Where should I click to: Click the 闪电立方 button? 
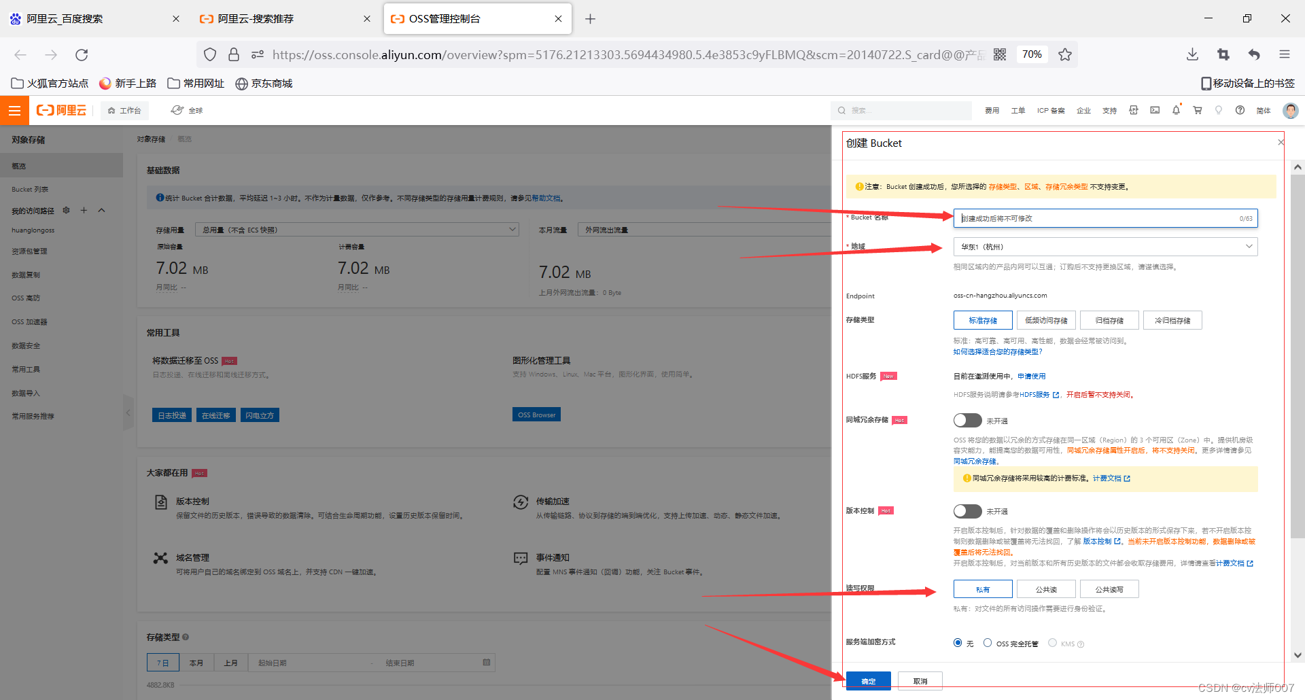260,415
